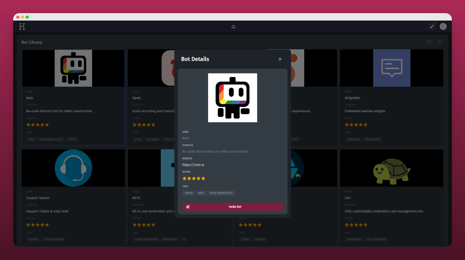Close the Bot Details dialog
The height and width of the screenshot is (260, 465).
pos(280,59)
